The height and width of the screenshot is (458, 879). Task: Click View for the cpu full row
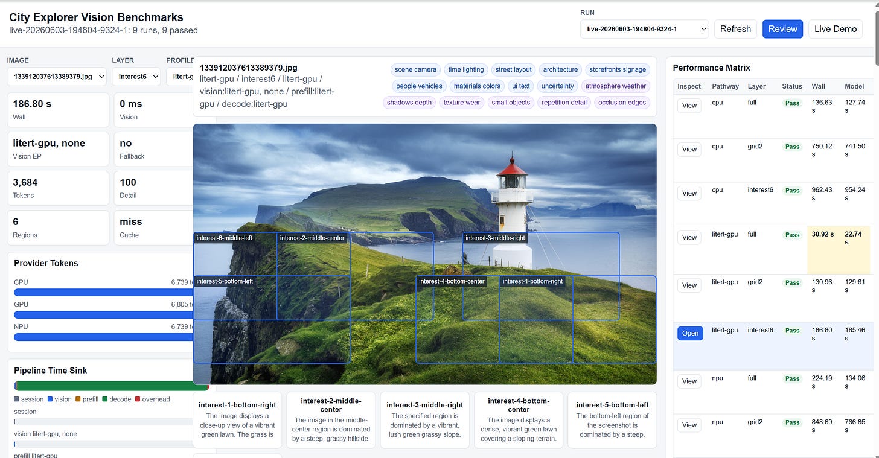click(689, 106)
